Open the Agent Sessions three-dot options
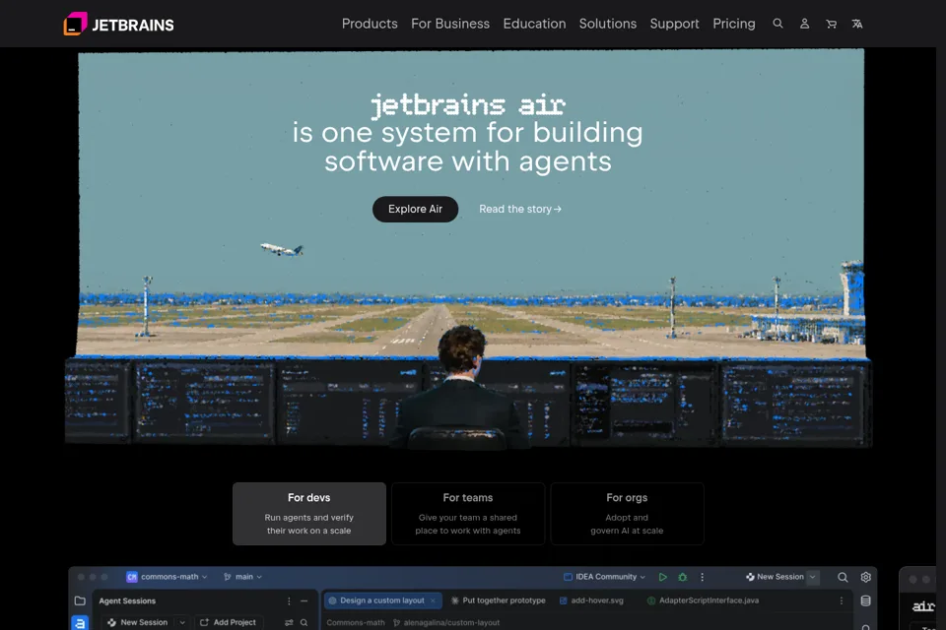Viewport: 946px width, 630px height. pos(289,601)
